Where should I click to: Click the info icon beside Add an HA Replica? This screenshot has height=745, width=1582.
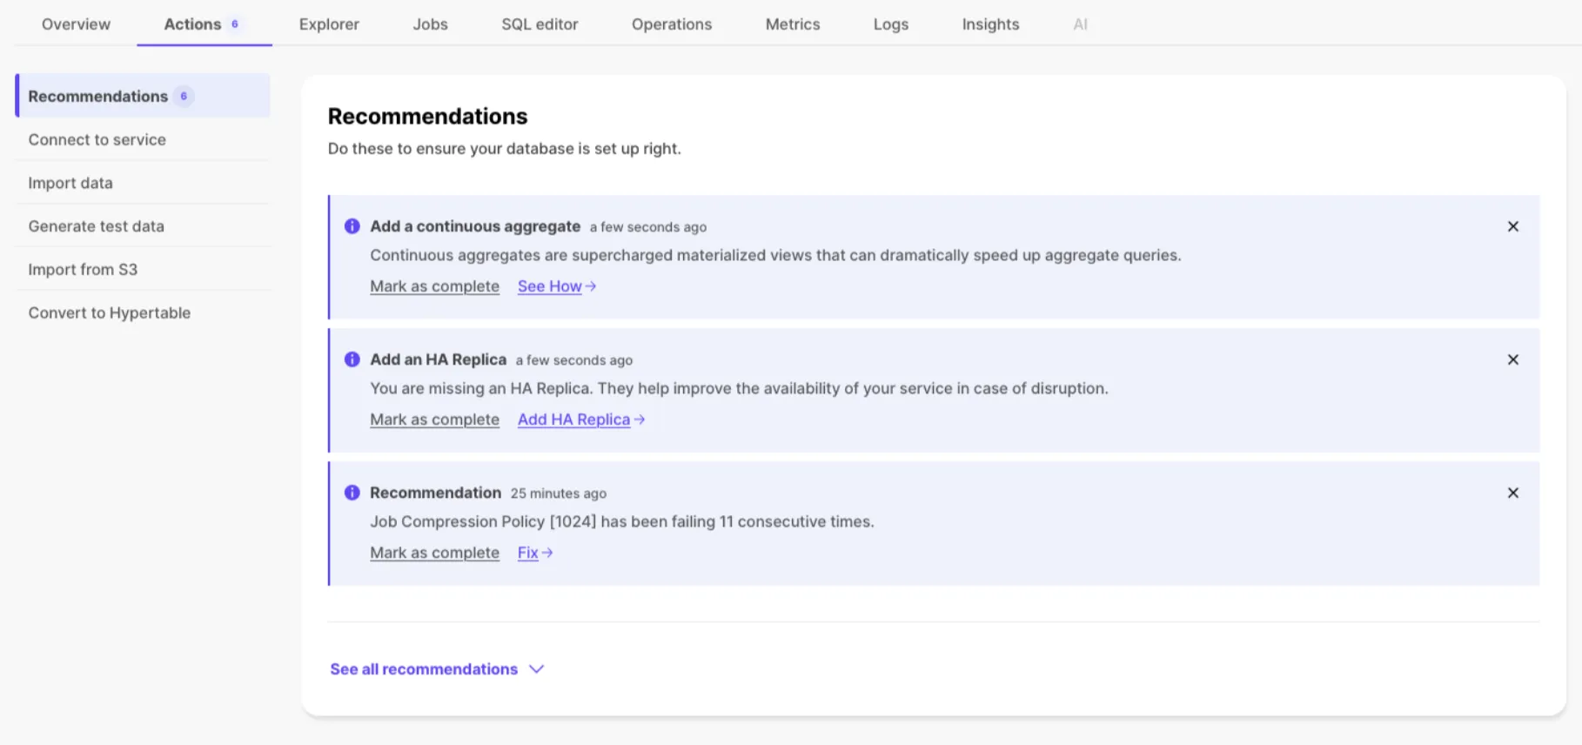pyautogui.click(x=352, y=359)
